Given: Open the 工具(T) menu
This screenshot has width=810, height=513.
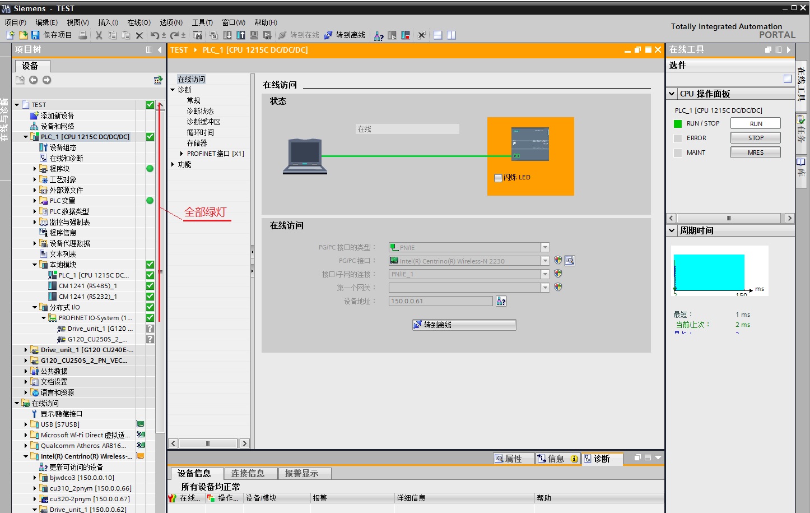Looking at the screenshot, I should 202,22.
